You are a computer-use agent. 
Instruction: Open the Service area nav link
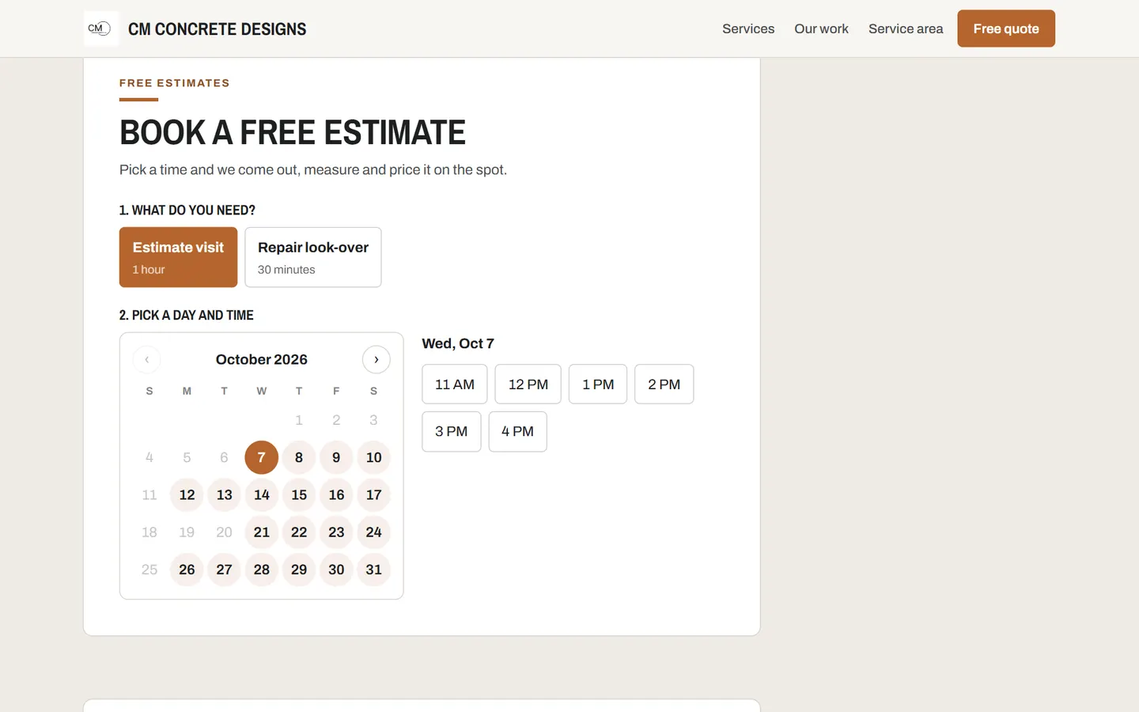(x=906, y=28)
